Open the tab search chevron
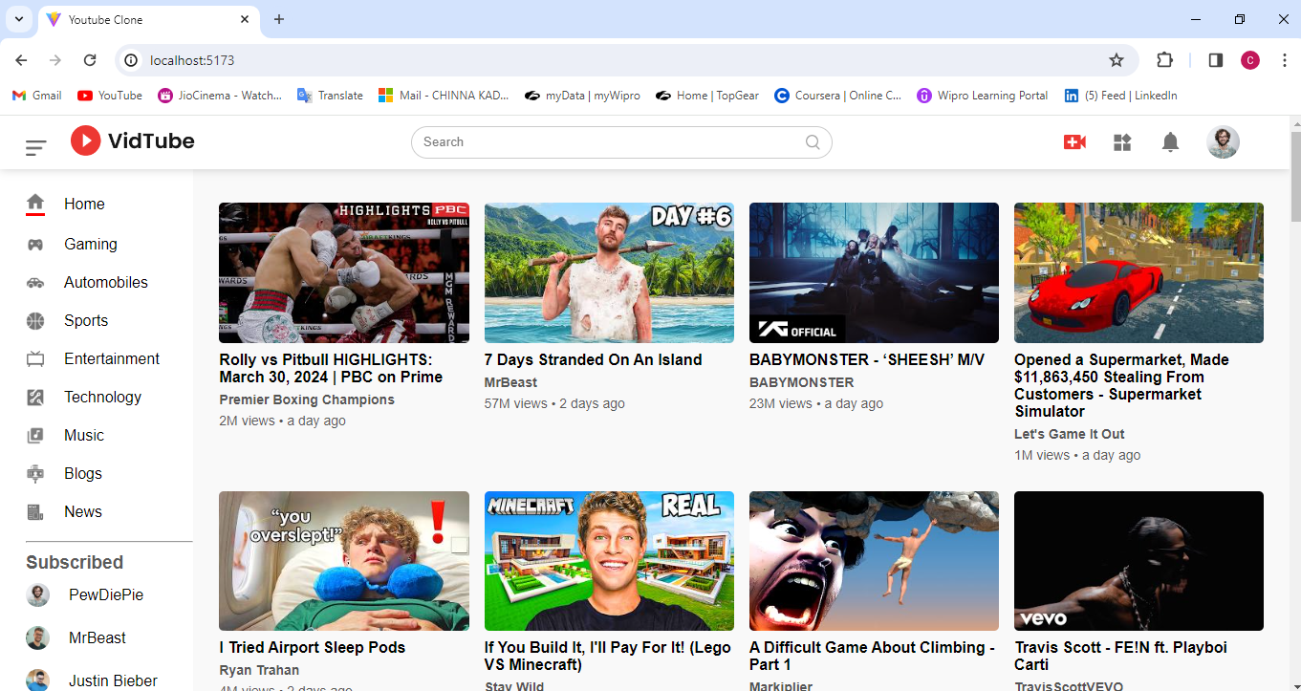 [18, 19]
